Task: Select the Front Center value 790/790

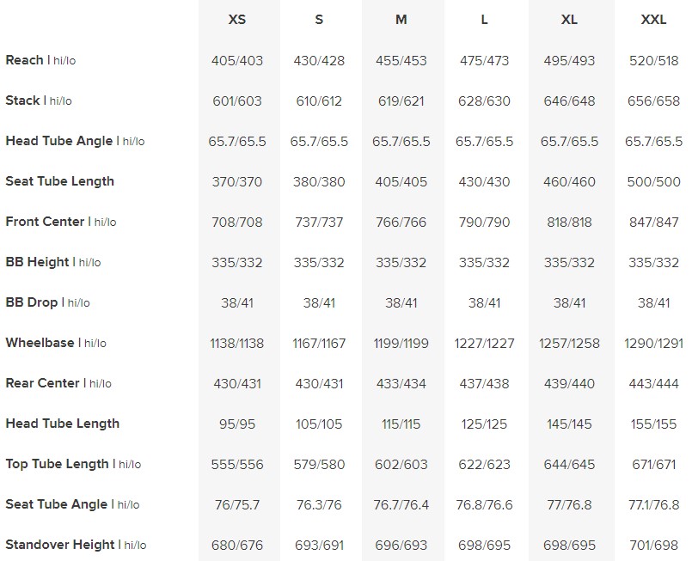Action: click(x=485, y=223)
